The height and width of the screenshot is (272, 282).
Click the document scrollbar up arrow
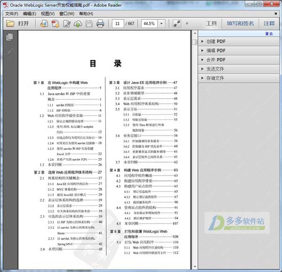(195, 33)
